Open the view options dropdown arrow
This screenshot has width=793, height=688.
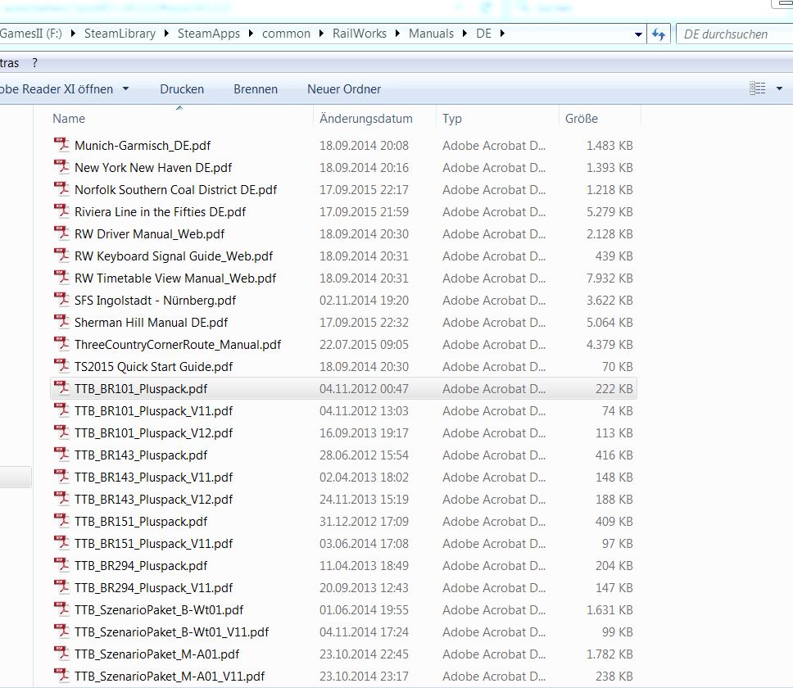[x=779, y=88]
